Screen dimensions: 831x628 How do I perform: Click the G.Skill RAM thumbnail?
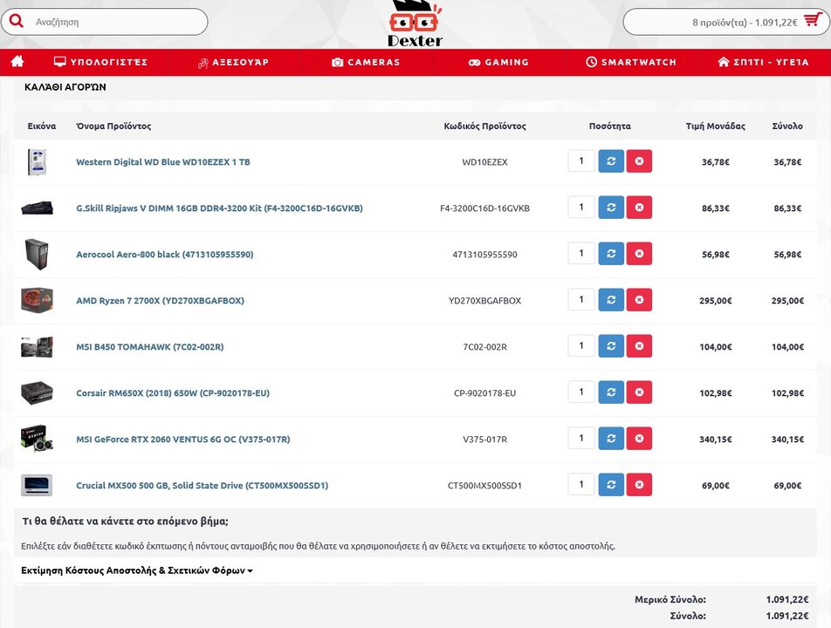(x=37, y=208)
